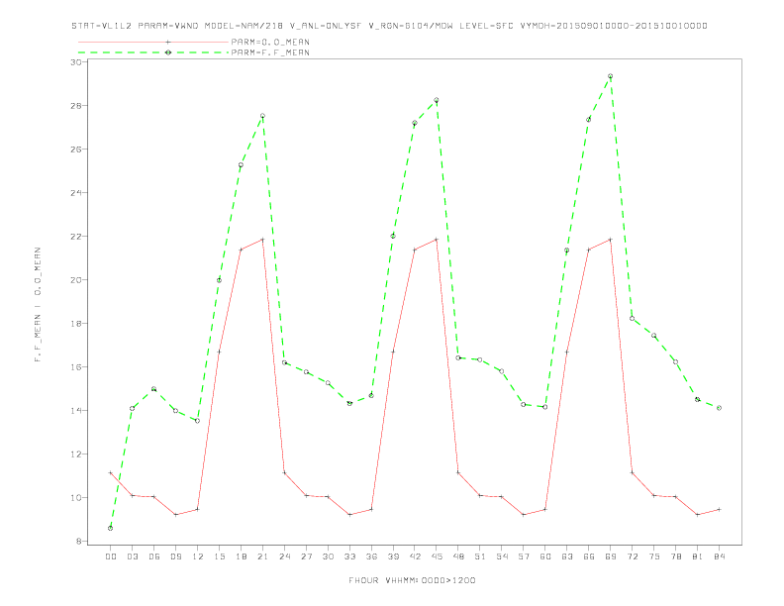Viewport: 784px width, 606px height.
Task: Click x-axis forecast hour label 24
Action: (x=284, y=556)
